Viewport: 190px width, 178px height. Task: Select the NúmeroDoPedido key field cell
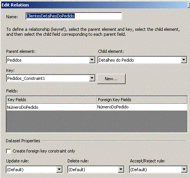coord(51,107)
